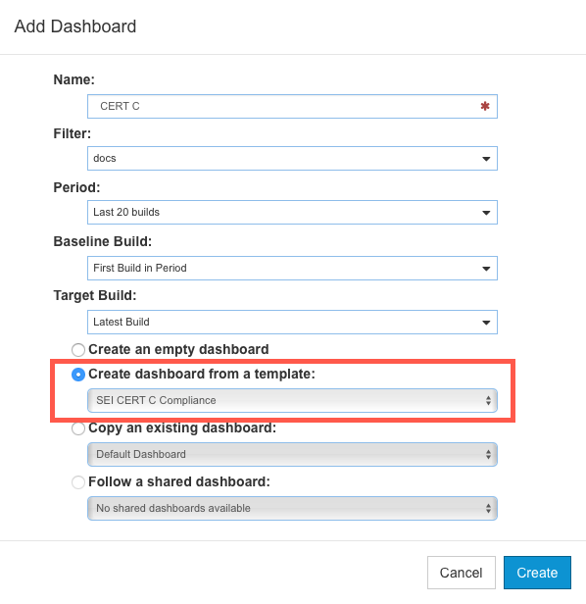Screen dimensions: 586x604
Task: Click the Baseline Build dropdown arrow
Action: [486, 269]
